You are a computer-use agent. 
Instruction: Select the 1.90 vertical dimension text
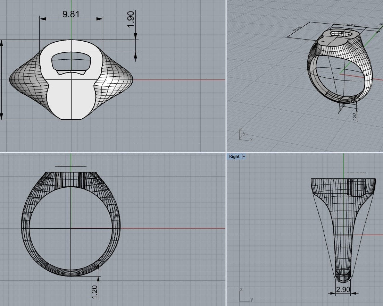pyautogui.click(x=131, y=20)
